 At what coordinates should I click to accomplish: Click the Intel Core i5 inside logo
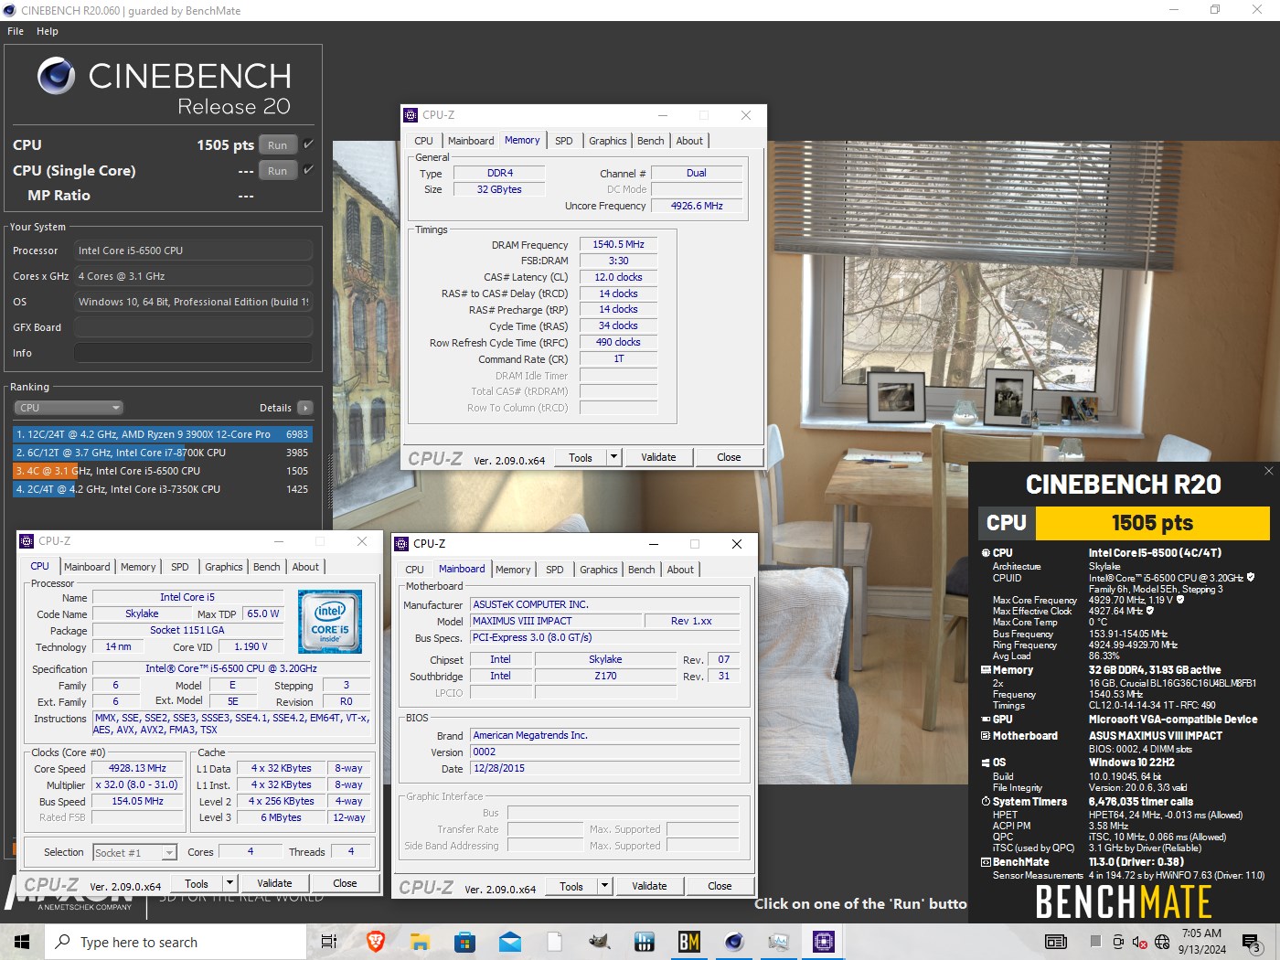coord(330,622)
